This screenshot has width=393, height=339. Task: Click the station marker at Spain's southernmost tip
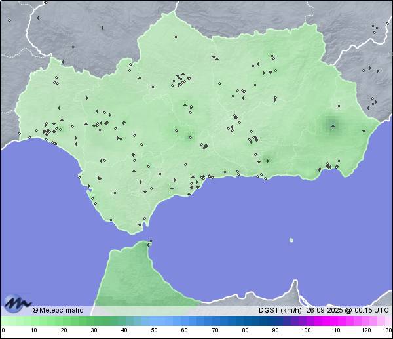[x=139, y=225]
